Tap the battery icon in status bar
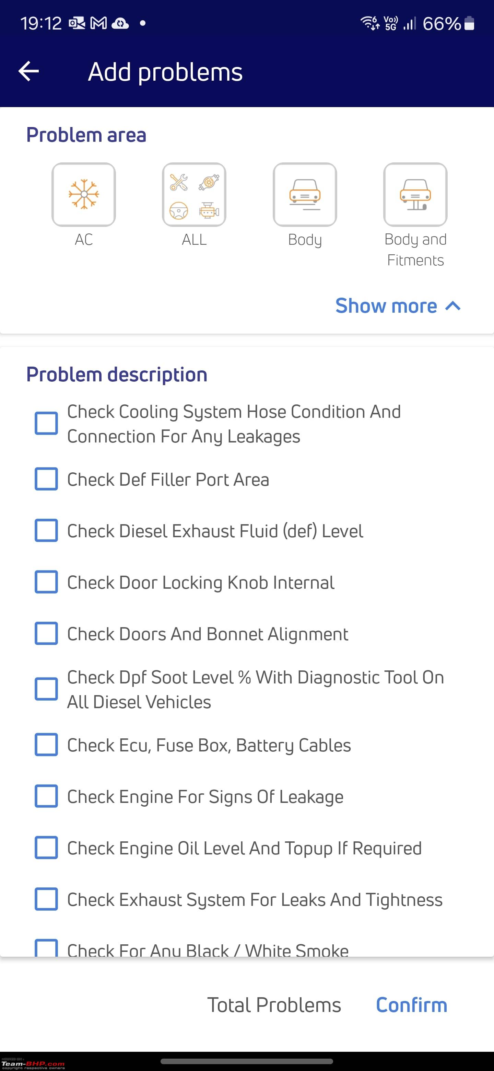This screenshot has width=494, height=1071. pos(469,23)
